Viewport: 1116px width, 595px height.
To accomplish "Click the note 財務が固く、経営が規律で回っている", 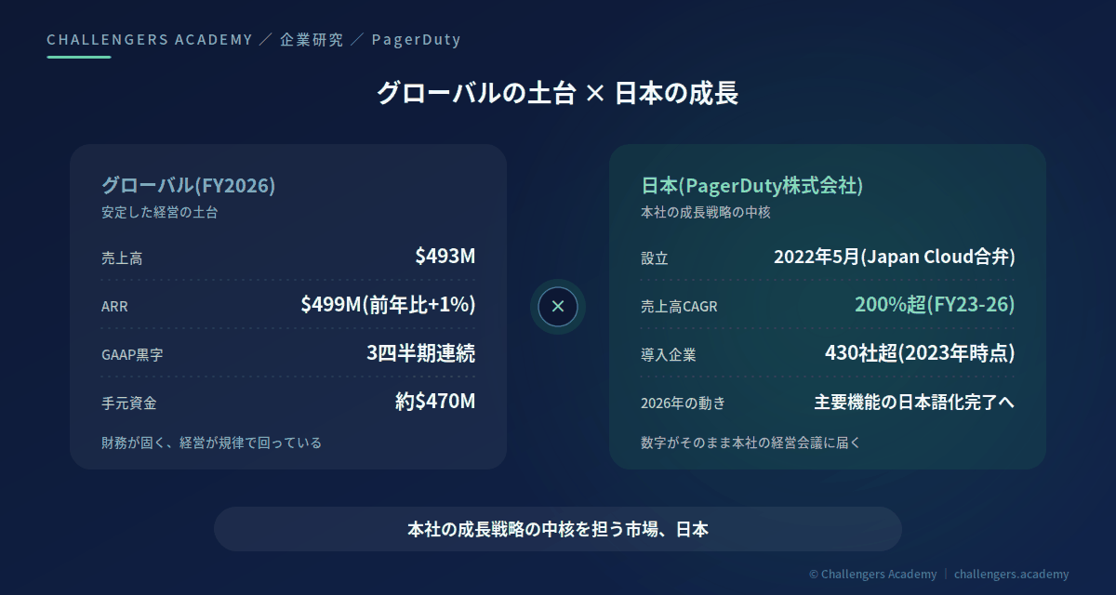I will (x=211, y=443).
